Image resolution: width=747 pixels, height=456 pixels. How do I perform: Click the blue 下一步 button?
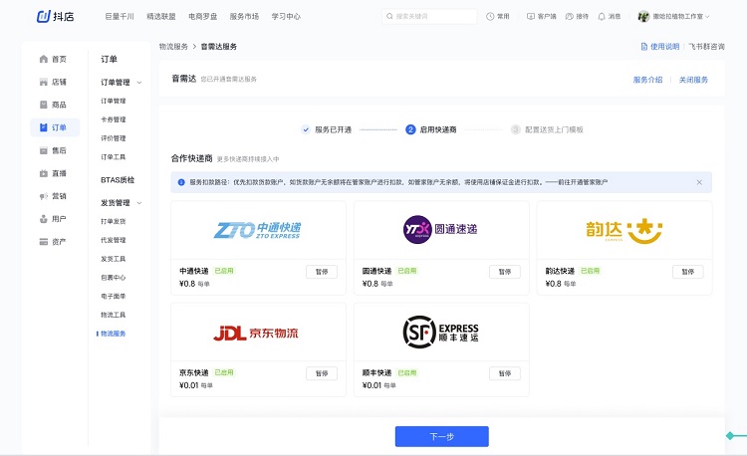[x=441, y=436]
